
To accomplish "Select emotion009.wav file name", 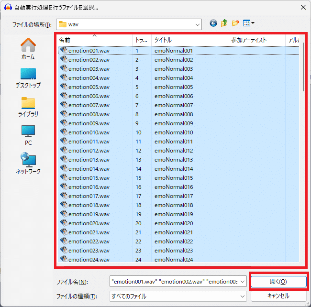I will click(89, 123).
